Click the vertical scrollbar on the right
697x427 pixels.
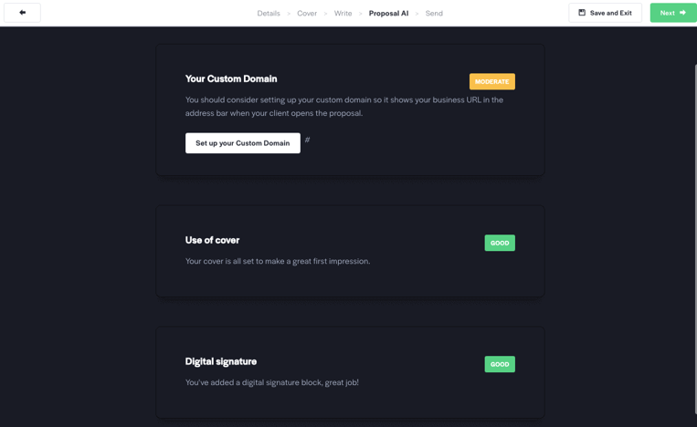coord(695,244)
